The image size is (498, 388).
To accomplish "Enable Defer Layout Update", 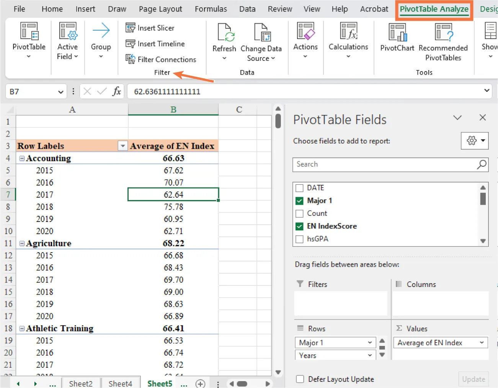I will click(x=300, y=379).
